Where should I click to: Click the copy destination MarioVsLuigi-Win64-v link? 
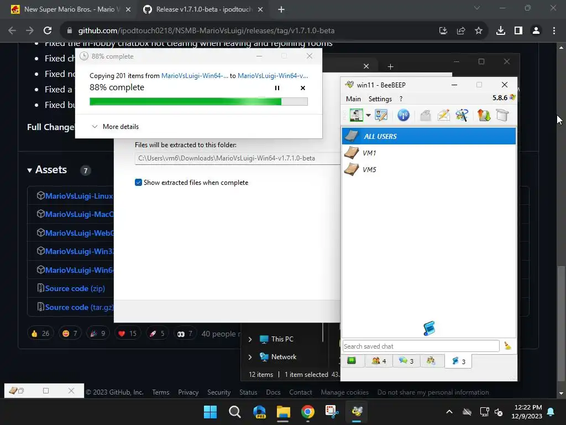tap(272, 75)
